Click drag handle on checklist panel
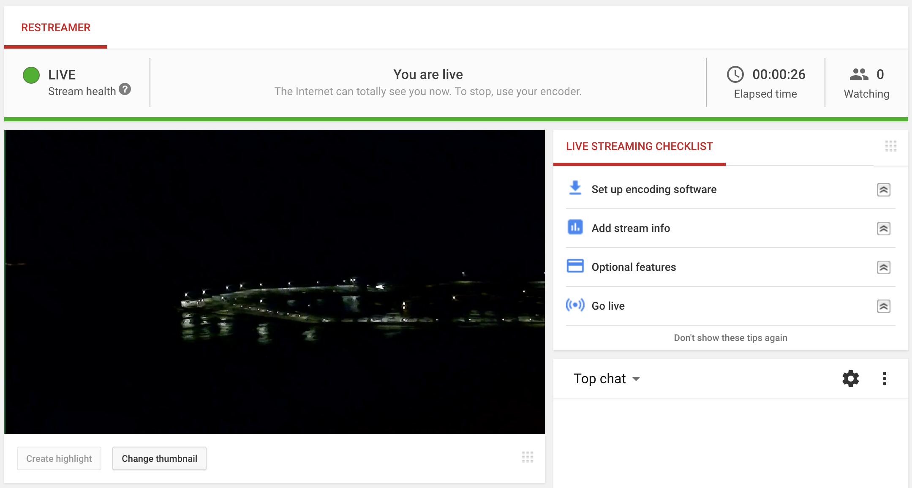 890,146
